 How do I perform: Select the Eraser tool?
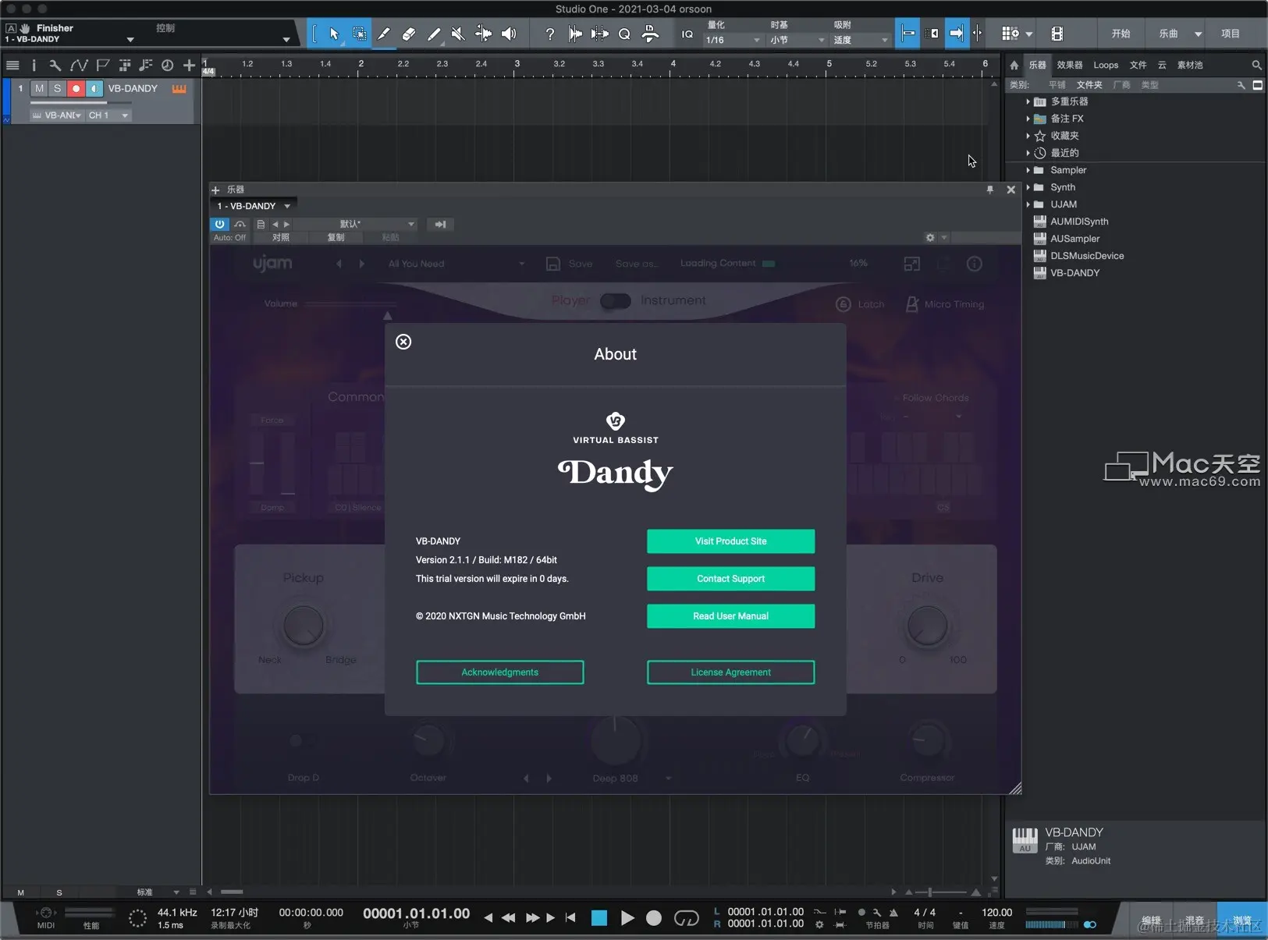tap(409, 34)
